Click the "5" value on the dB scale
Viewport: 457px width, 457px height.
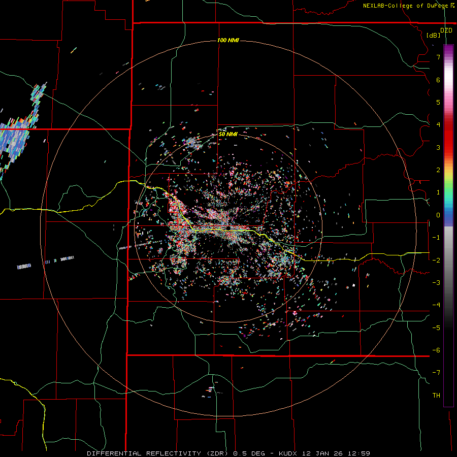438,102
